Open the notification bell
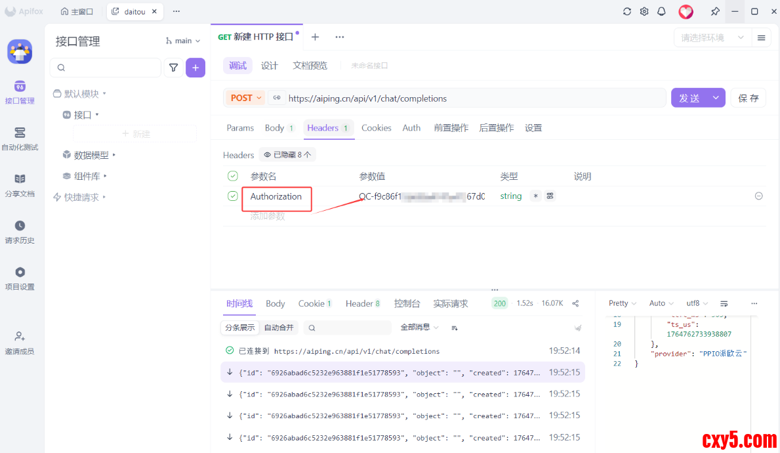The width and height of the screenshot is (780, 453). click(x=661, y=12)
